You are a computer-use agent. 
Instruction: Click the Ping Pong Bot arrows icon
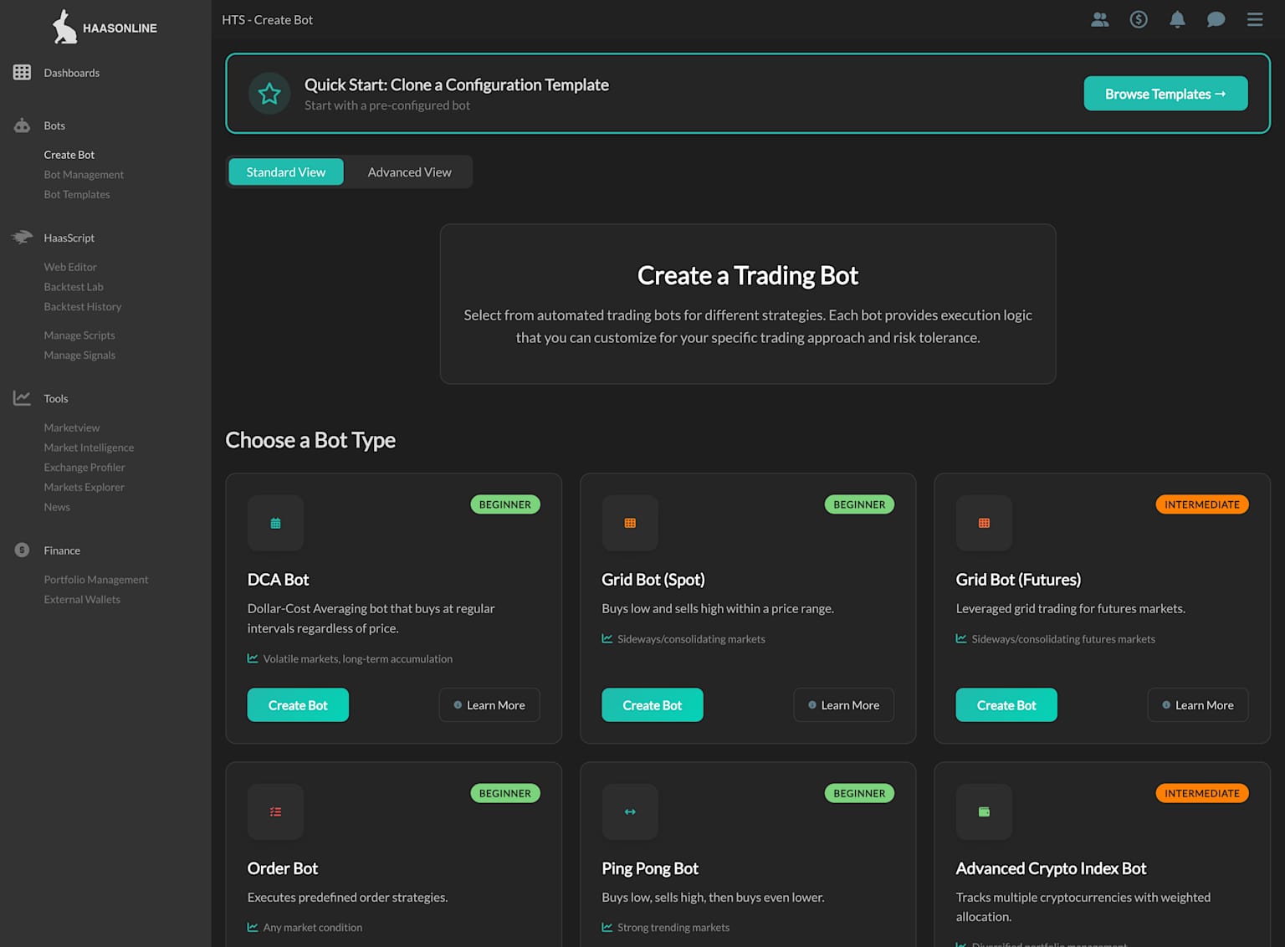(x=629, y=811)
